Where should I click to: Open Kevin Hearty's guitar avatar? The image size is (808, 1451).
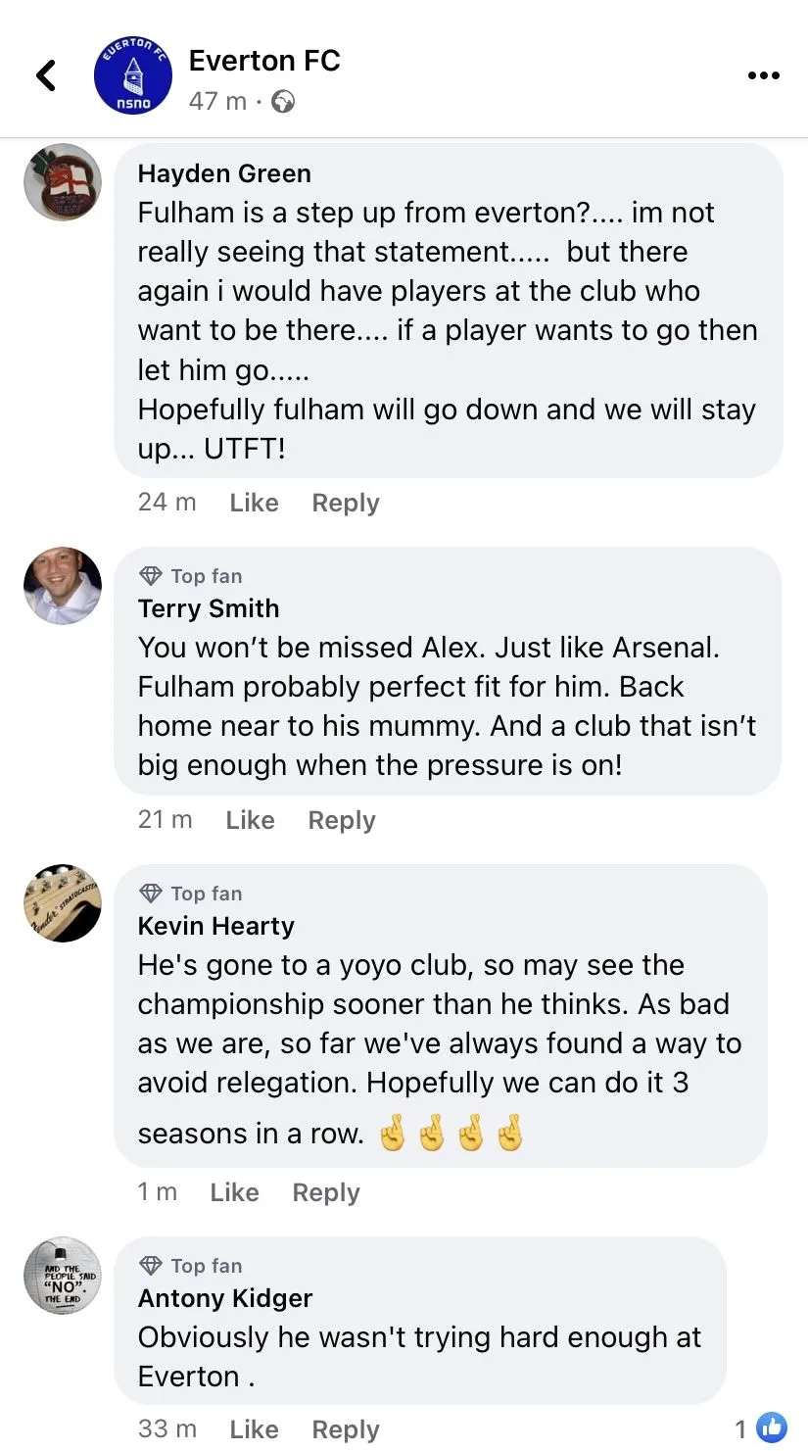pos(63,903)
